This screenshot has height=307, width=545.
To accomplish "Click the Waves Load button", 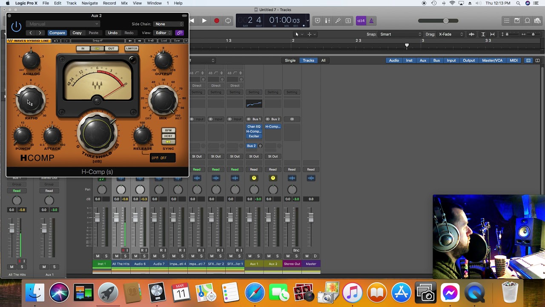I will (x=164, y=41).
